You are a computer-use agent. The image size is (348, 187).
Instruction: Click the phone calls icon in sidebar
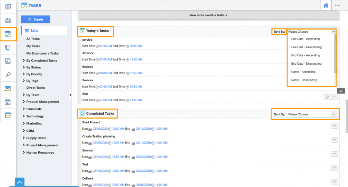[x=8, y=48]
